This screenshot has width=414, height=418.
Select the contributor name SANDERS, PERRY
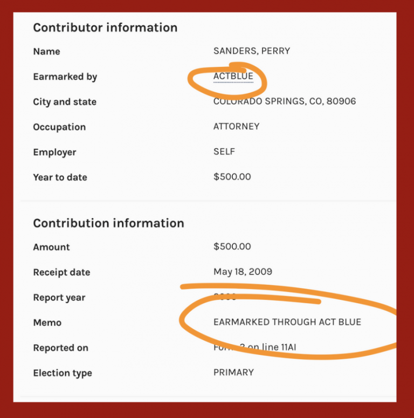point(252,51)
